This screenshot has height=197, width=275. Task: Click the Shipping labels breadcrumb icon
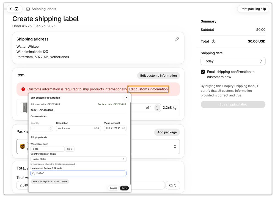pyautogui.click(x=28, y=9)
